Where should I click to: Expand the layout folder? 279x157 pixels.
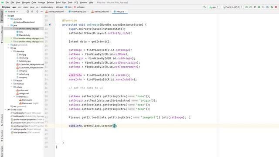tap(11, 80)
